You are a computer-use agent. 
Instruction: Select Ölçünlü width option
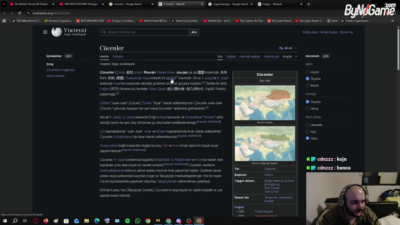[x=307, y=102]
